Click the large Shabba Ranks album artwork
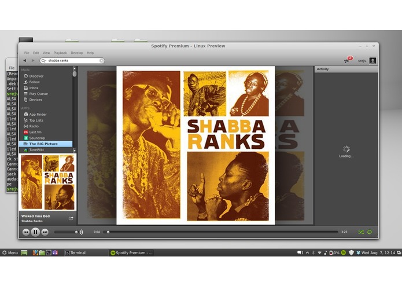 (196, 145)
